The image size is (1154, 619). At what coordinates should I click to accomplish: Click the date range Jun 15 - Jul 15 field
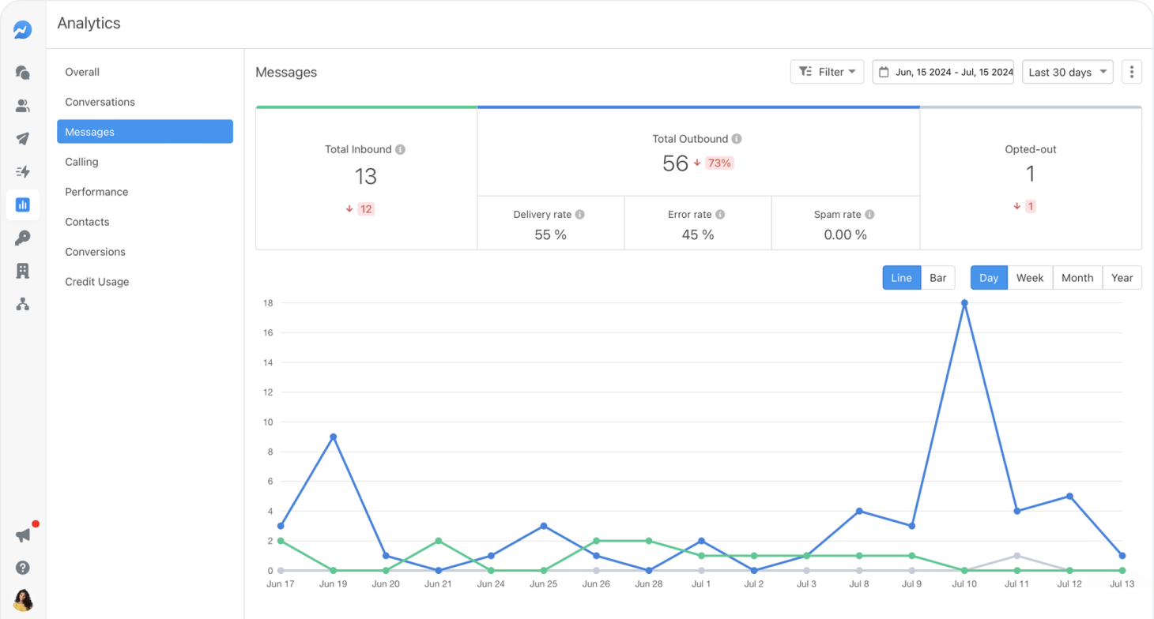pos(943,72)
